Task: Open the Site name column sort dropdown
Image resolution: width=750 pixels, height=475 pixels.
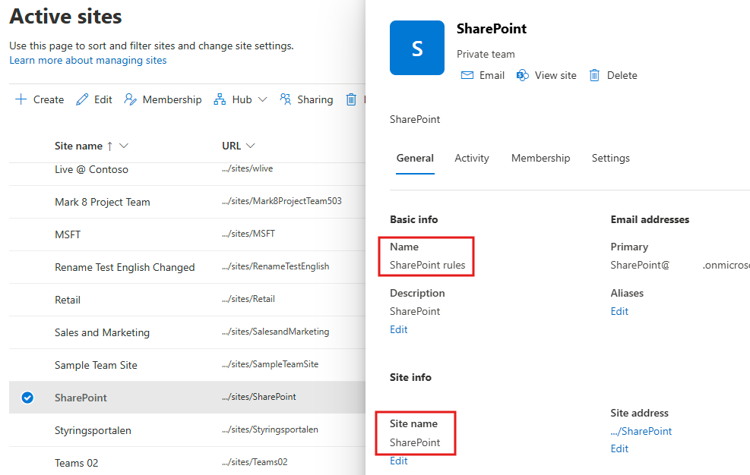Action: click(x=124, y=146)
